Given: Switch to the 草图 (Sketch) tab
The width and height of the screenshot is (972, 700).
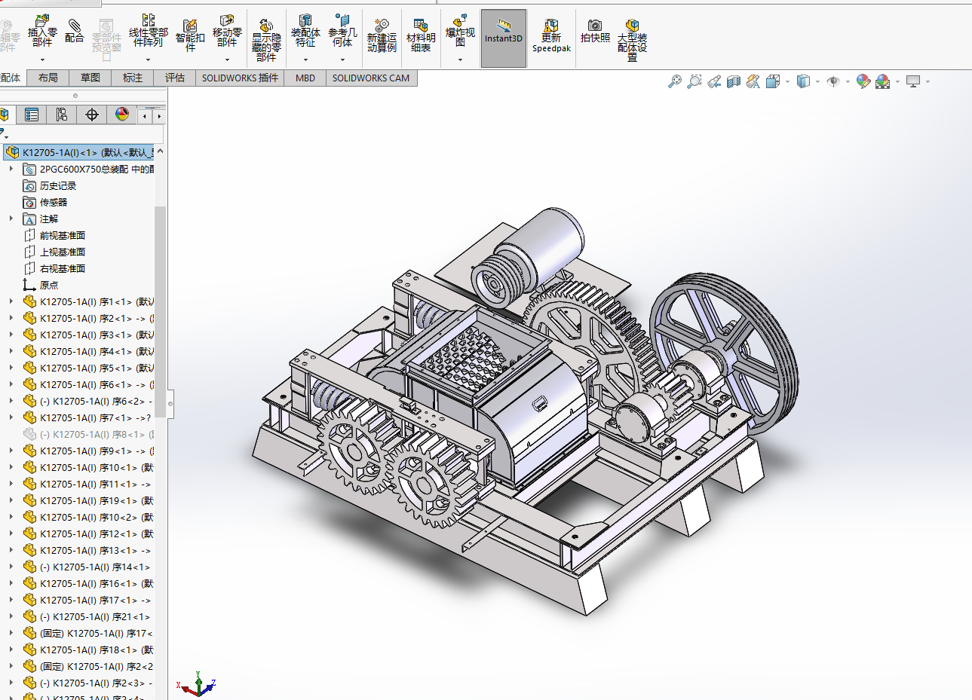Looking at the screenshot, I should tap(90, 78).
